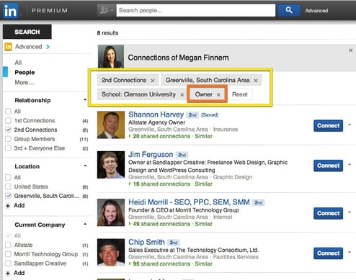Check All under Location
Screen dimensions: 356x280
click(x=8, y=178)
